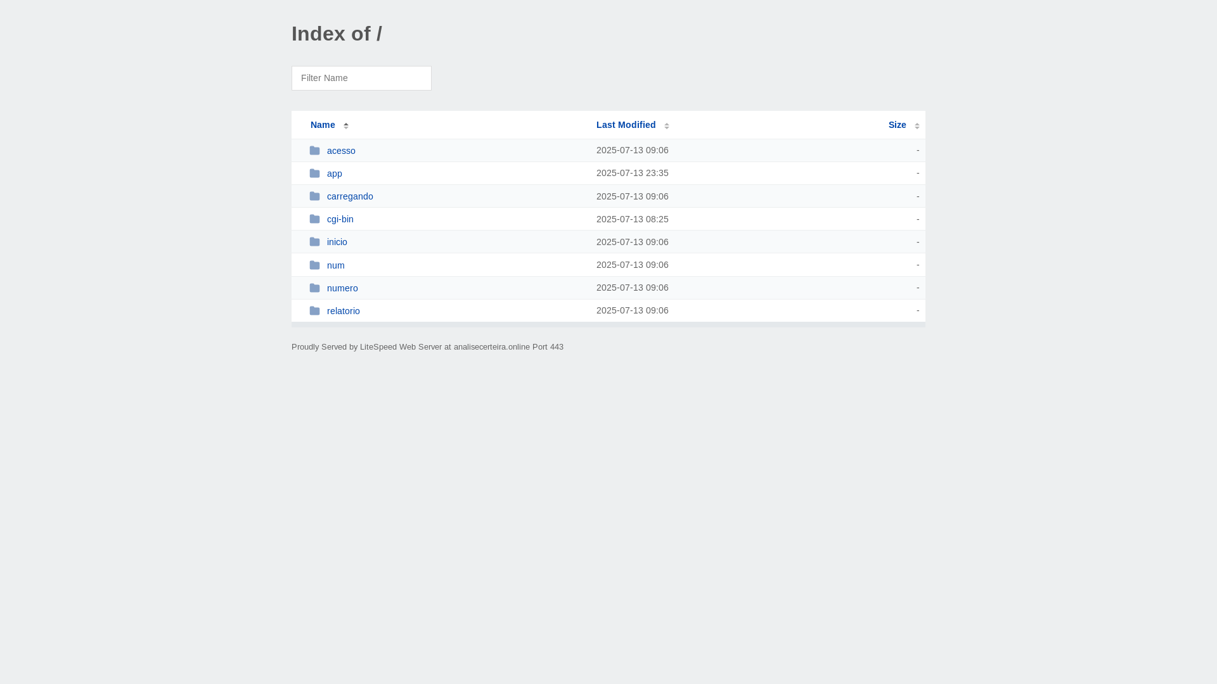Click the modified date of relatorio
This screenshot has height=684, width=1217.
[x=633, y=310]
